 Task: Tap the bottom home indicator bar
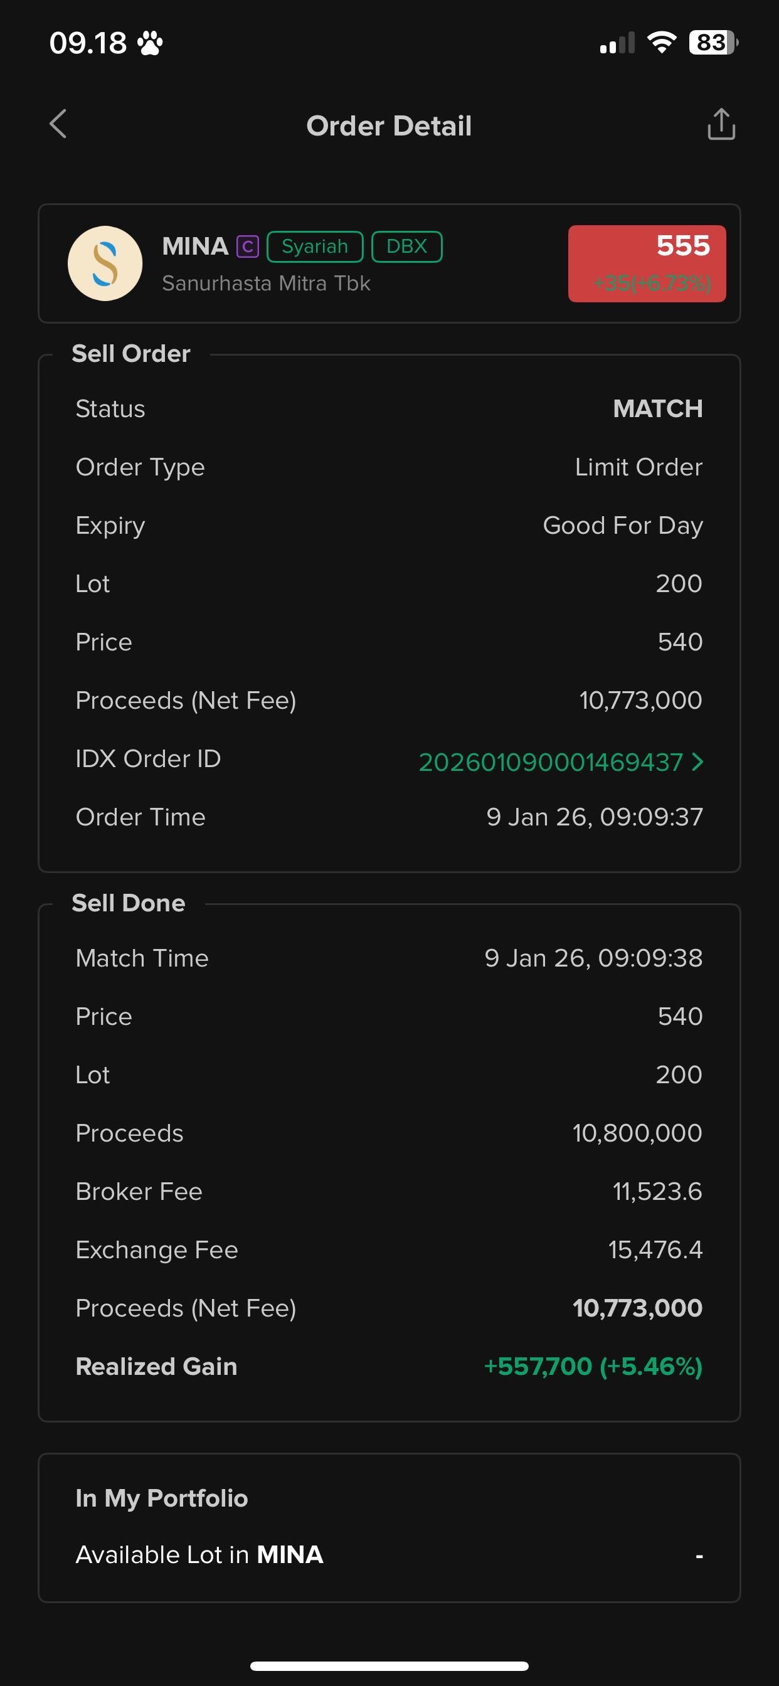[x=389, y=1666]
